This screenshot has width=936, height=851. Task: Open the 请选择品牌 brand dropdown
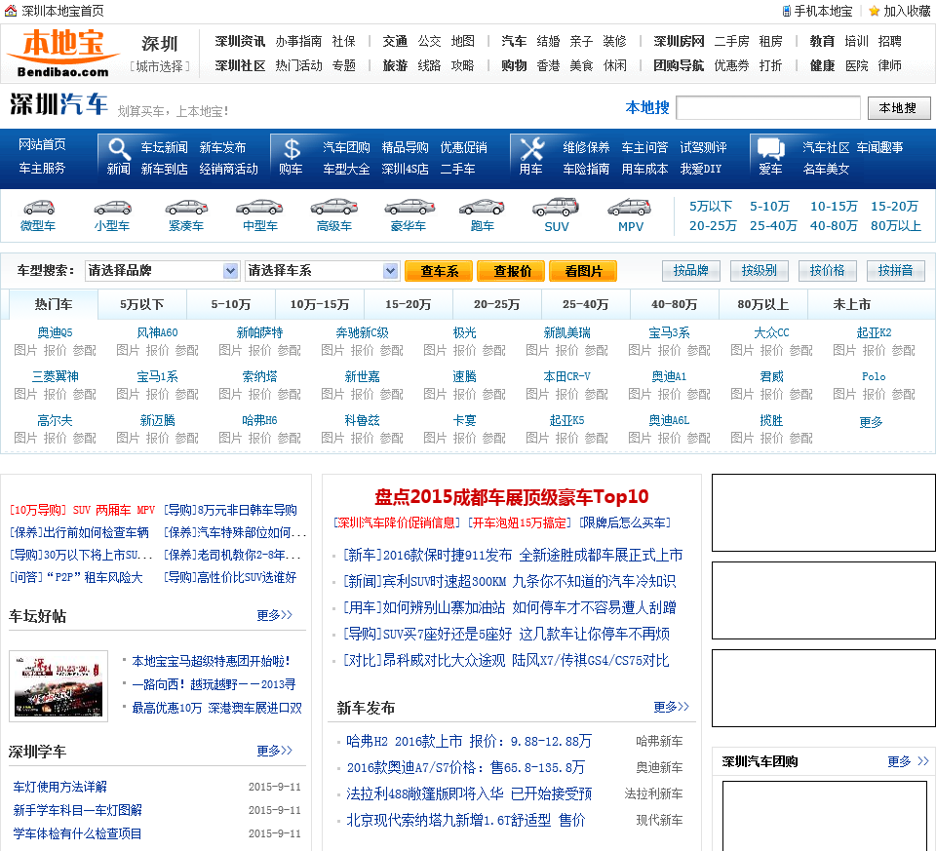[162, 271]
